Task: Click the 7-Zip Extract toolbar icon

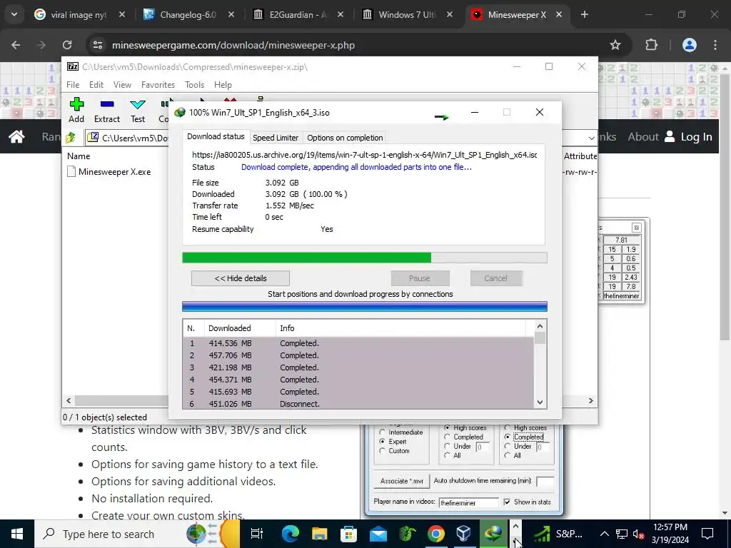Action: [x=107, y=110]
